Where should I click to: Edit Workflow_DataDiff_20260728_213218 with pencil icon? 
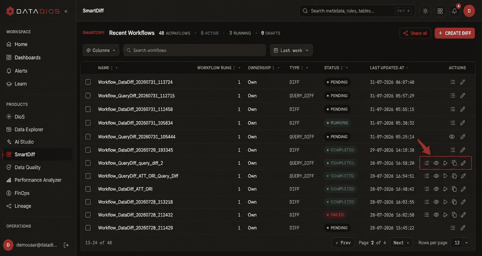463,202
